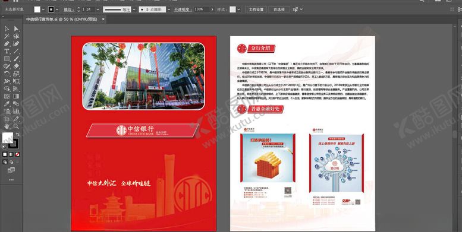Select the Hand tool
Image resolution: width=462 pixels, height=232 pixels.
click(x=7, y=126)
